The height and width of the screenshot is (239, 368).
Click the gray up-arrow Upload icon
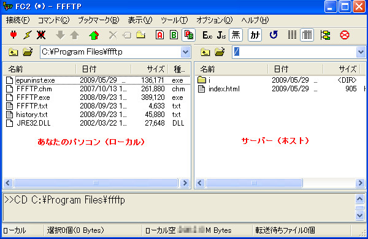coord(75,35)
